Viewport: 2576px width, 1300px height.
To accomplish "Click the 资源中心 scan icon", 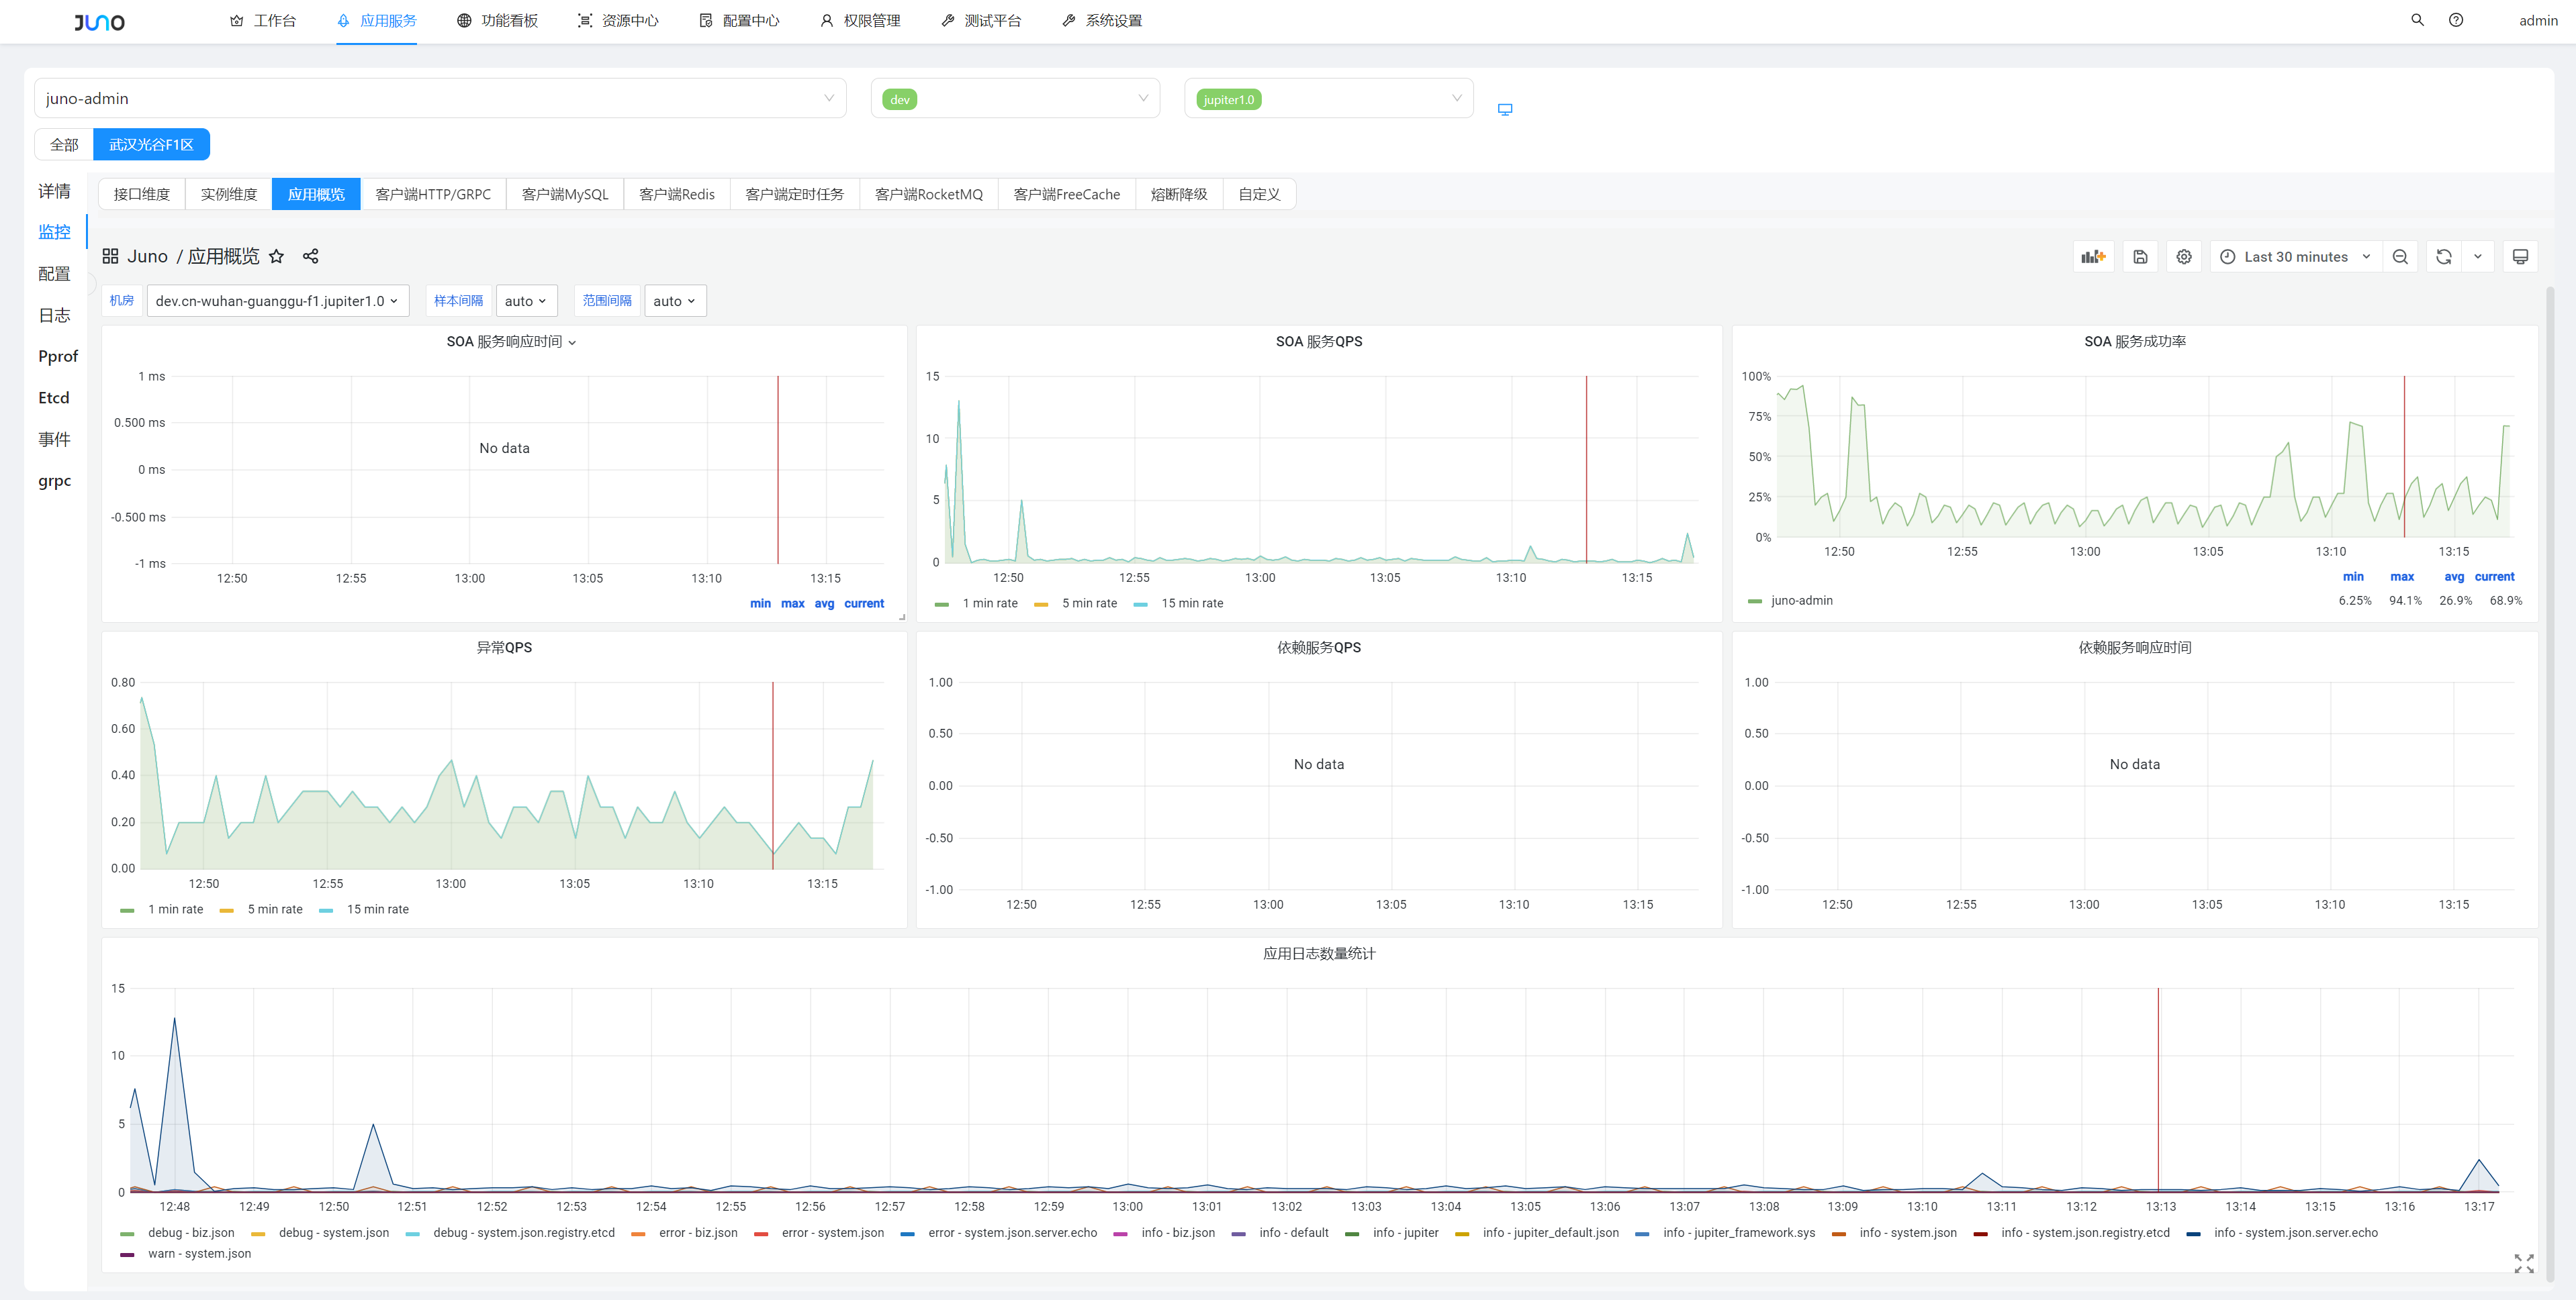I will click(585, 21).
